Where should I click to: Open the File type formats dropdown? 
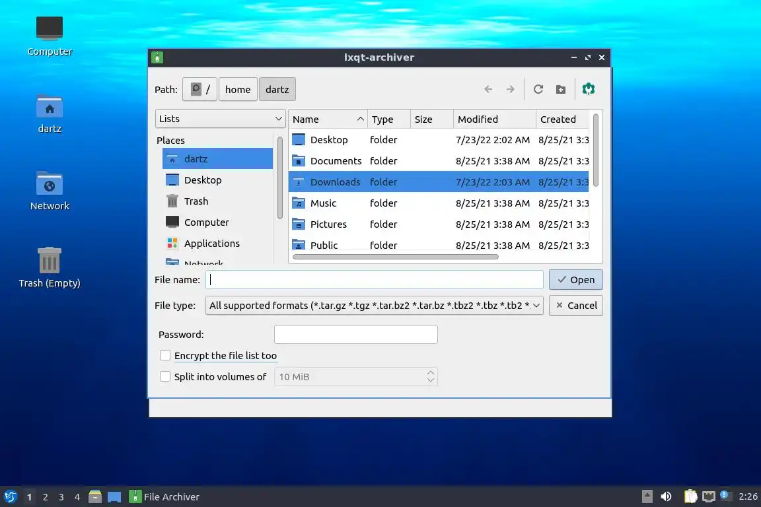[x=374, y=305]
